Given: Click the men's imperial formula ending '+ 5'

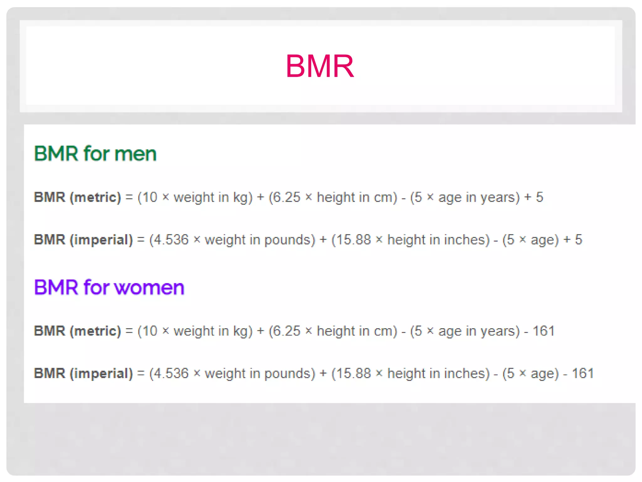Looking at the screenshot, I should point(308,240).
